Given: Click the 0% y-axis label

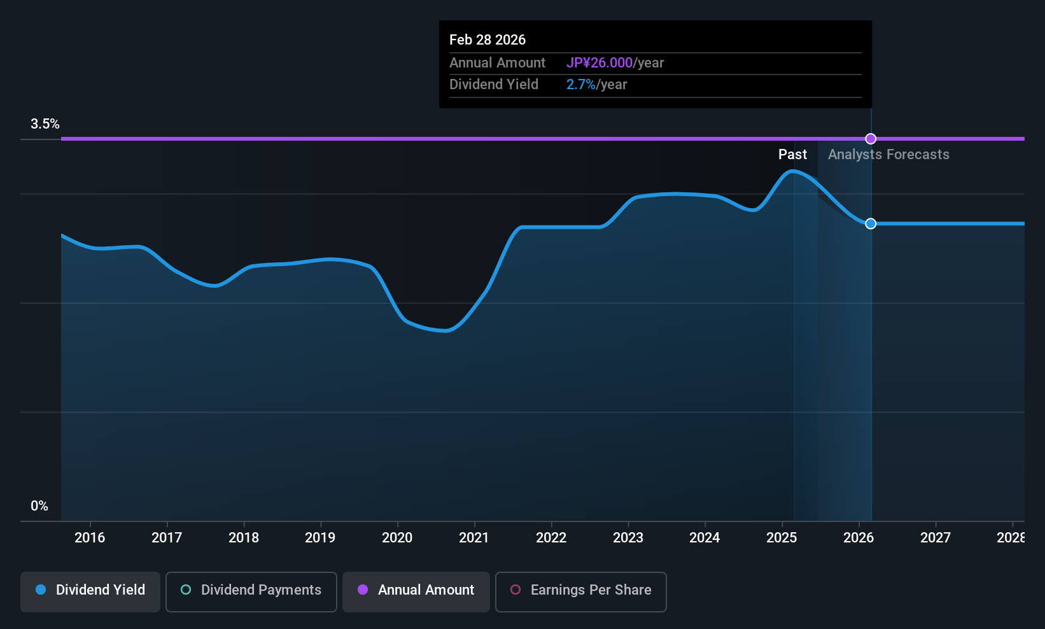Looking at the screenshot, I should tap(39, 506).
